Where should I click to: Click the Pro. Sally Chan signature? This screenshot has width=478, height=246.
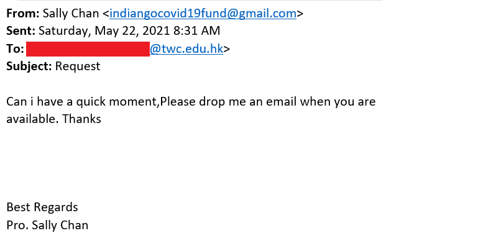47,225
